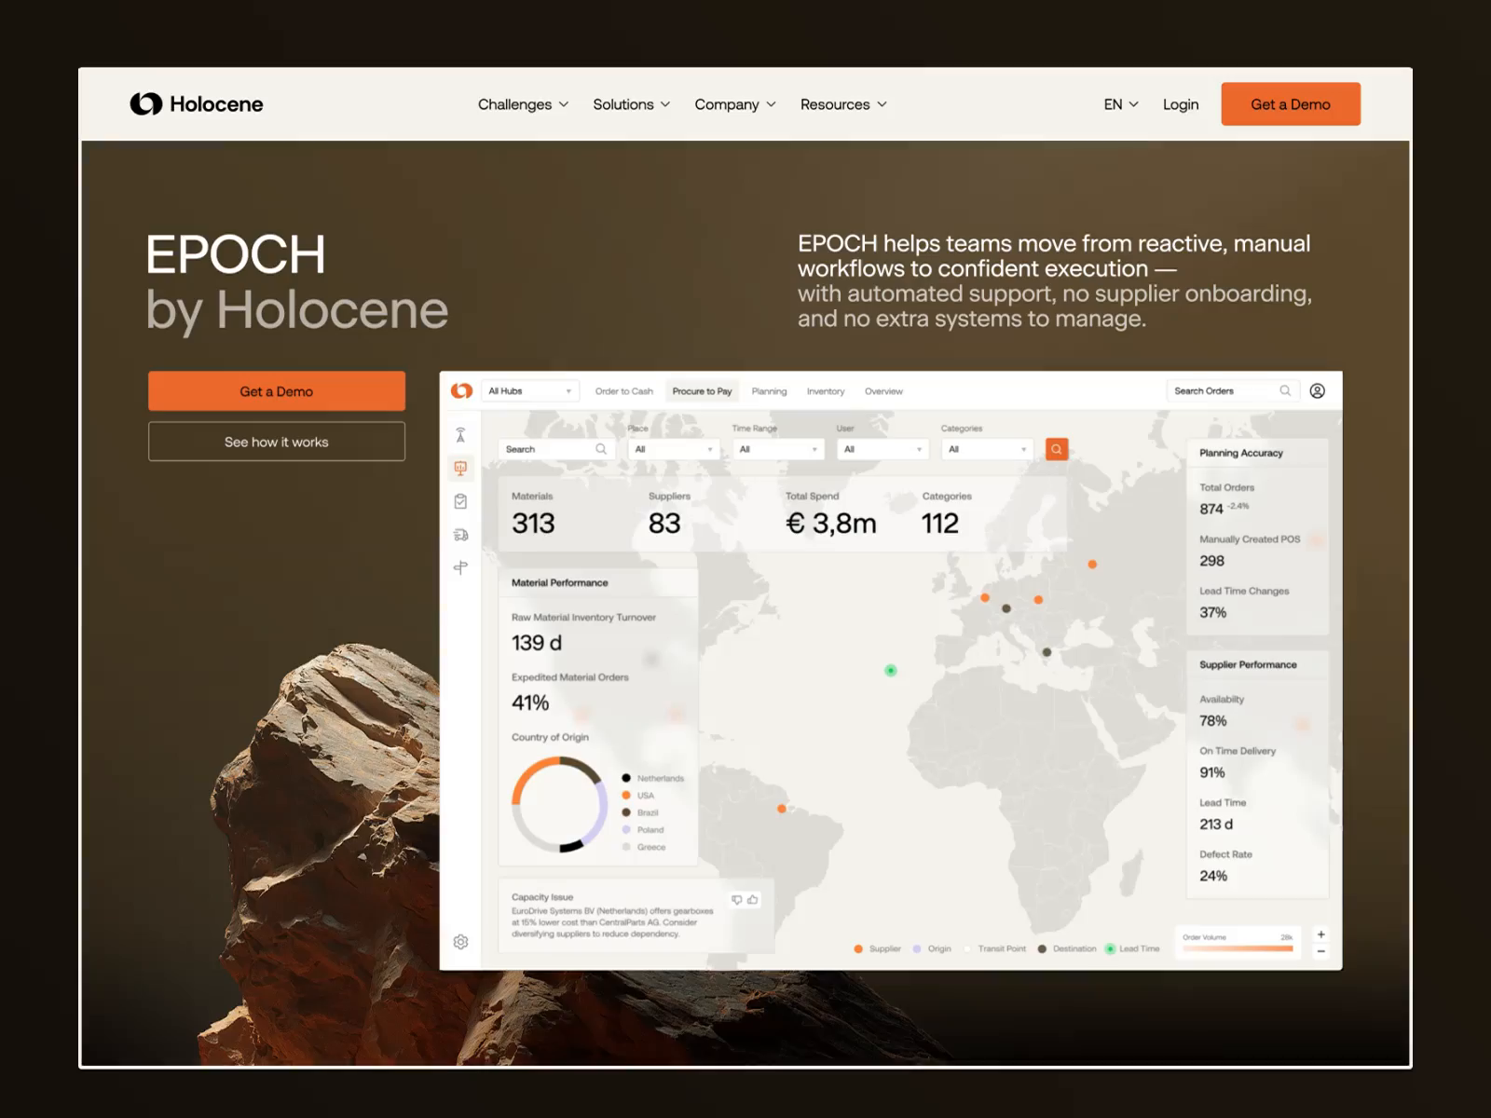
Task: Click Get a Demo in the header
Action: pos(1291,104)
